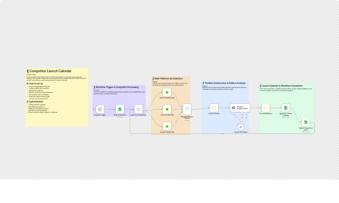
Task: Open the Search Google Ads node
Action: (167, 109)
